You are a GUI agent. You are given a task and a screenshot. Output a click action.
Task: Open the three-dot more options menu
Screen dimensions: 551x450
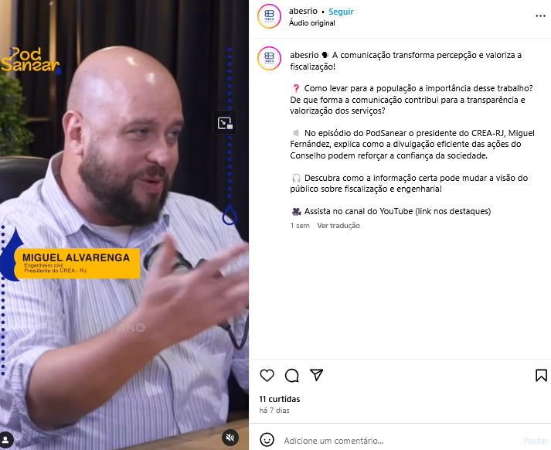click(x=540, y=16)
